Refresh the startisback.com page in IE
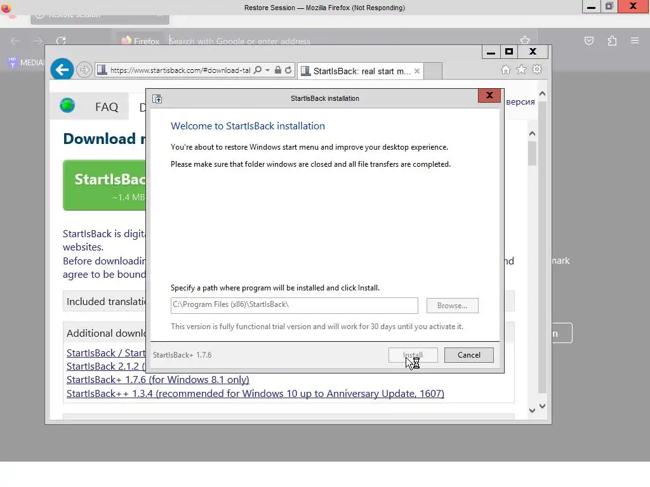This screenshot has height=487, width=650. pos(288,70)
